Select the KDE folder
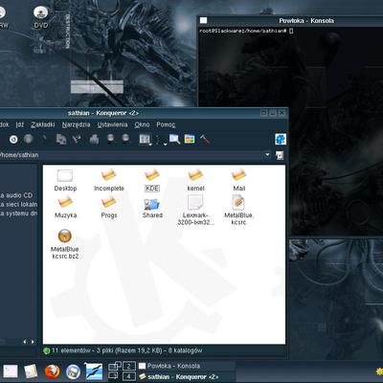This screenshot has height=383, width=383. [x=152, y=181]
